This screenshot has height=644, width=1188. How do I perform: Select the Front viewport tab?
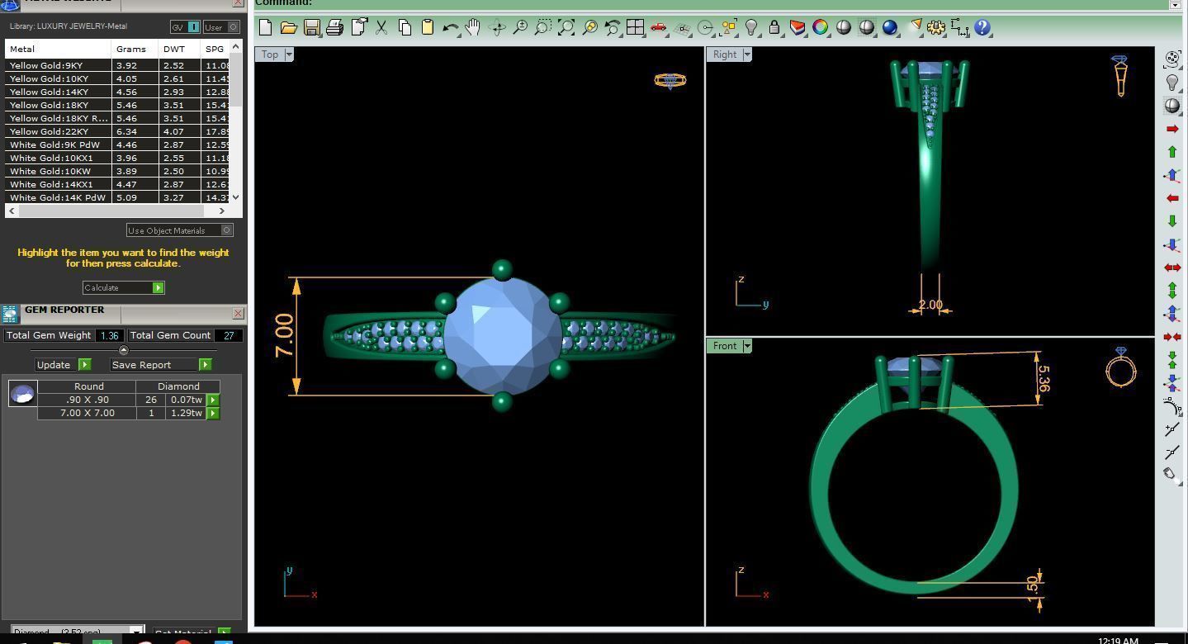(725, 346)
